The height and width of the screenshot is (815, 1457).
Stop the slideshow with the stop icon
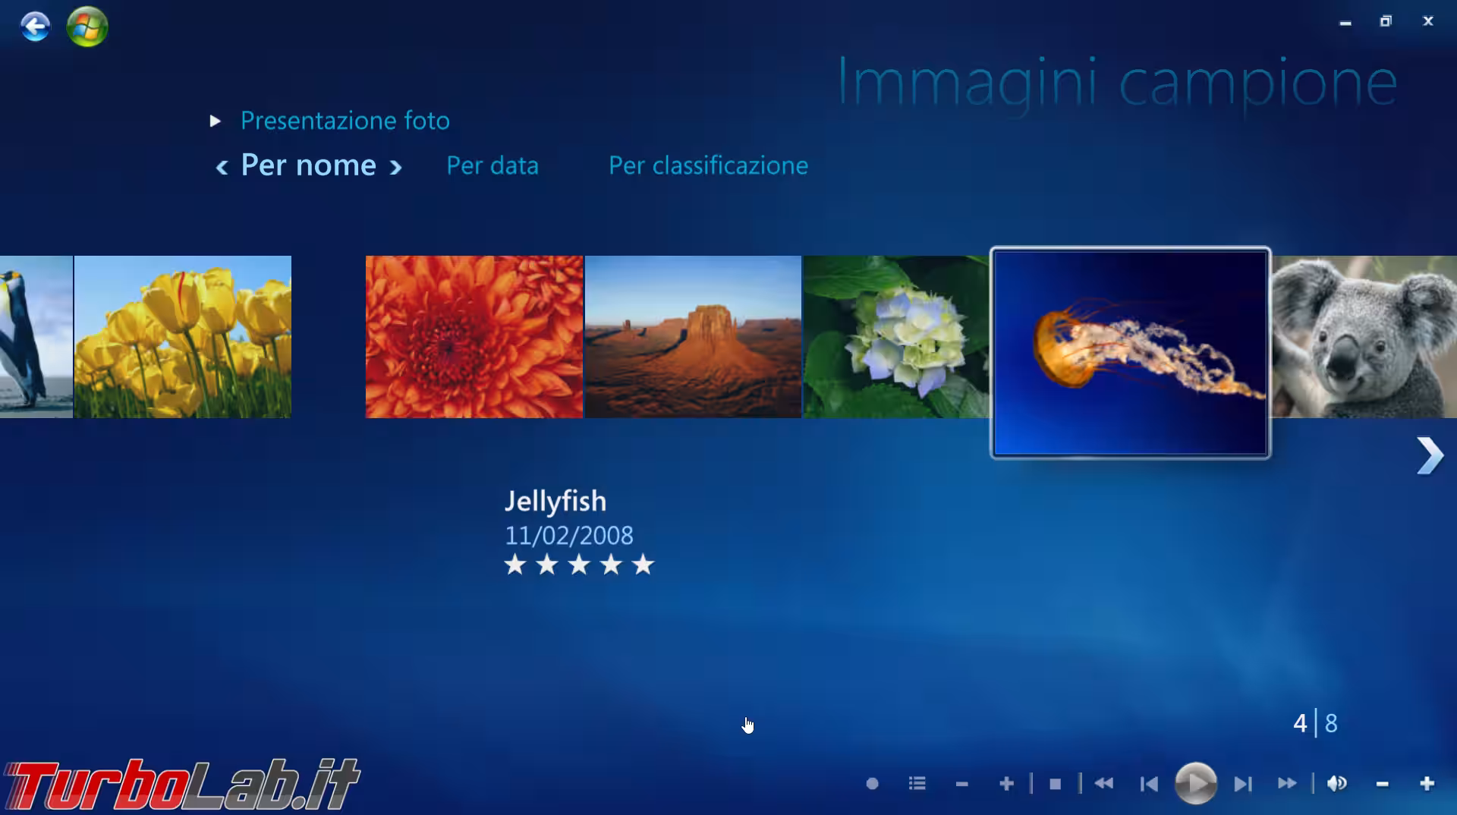click(1056, 784)
